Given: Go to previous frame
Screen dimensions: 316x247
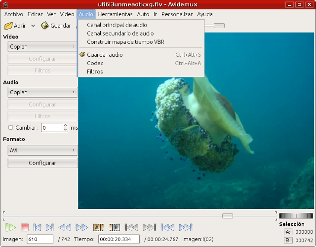Looking at the screenshot, I should click(x=38, y=227).
